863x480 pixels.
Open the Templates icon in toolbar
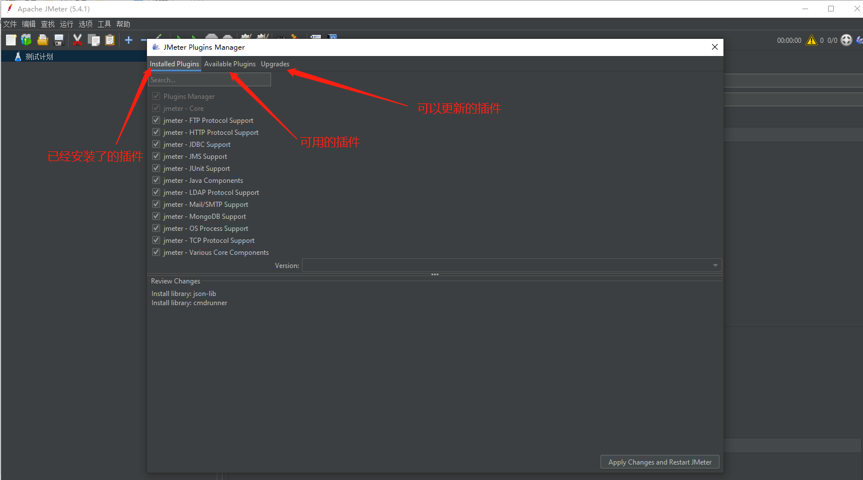(x=26, y=40)
